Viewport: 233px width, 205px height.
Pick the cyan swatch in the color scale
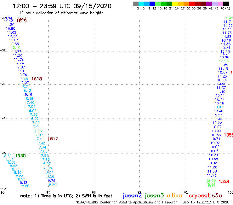tap(141, 4)
